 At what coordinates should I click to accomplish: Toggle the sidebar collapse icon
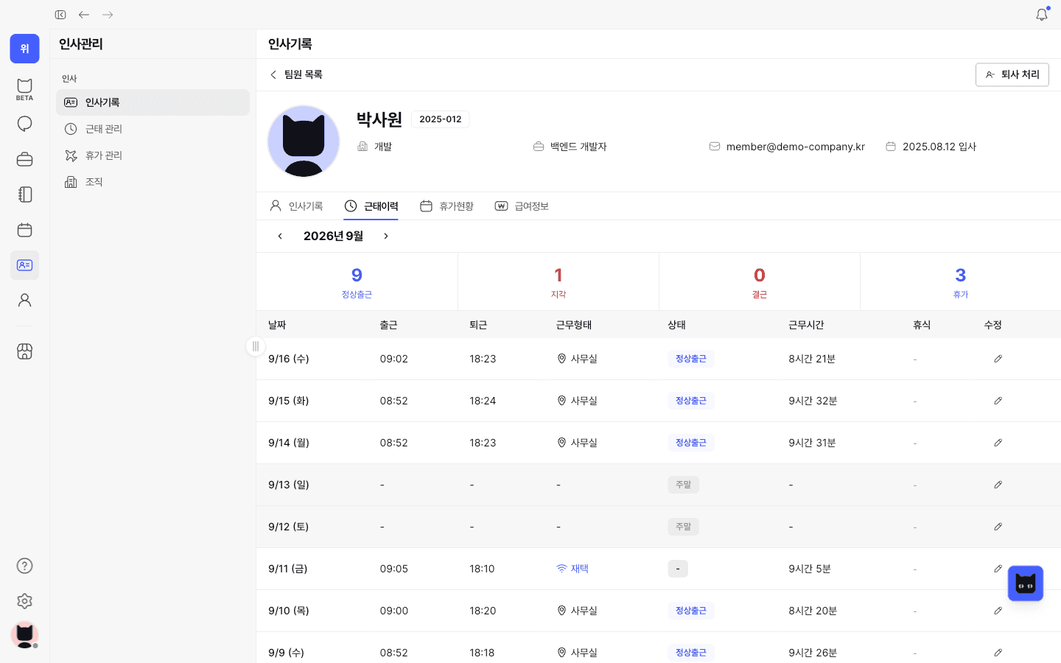point(60,15)
